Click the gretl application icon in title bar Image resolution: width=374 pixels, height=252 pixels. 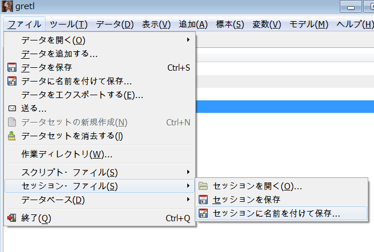7,7
